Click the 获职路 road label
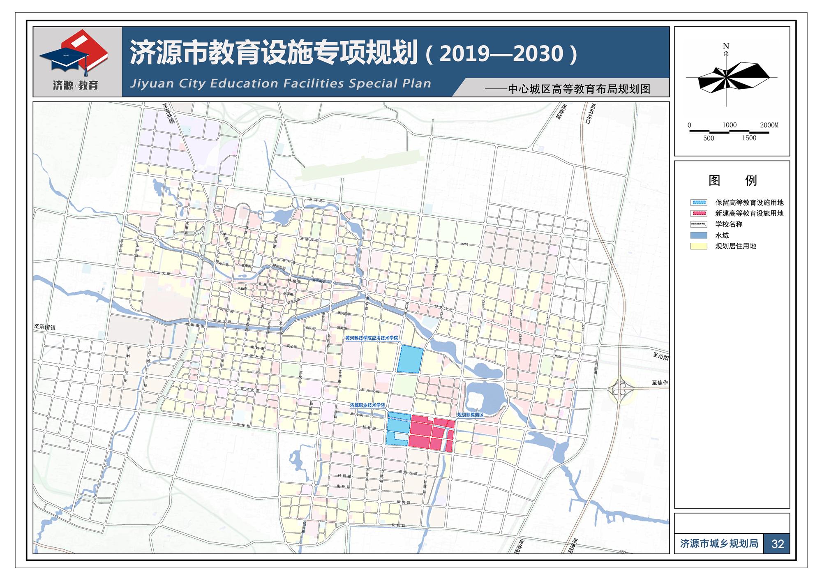822x581 pixels. [x=398, y=525]
